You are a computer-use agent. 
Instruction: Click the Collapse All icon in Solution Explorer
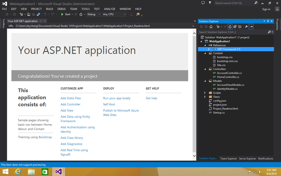(x=235, y=27)
